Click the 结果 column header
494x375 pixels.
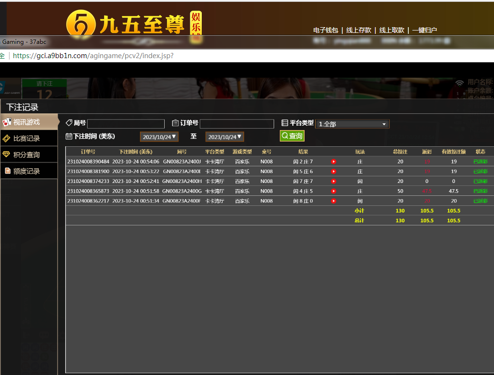[303, 152]
